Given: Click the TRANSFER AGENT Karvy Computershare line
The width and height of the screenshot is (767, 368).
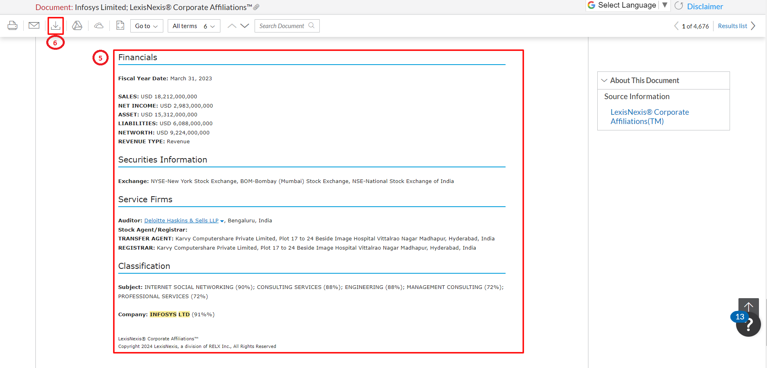Looking at the screenshot, I should pos(306,239).
